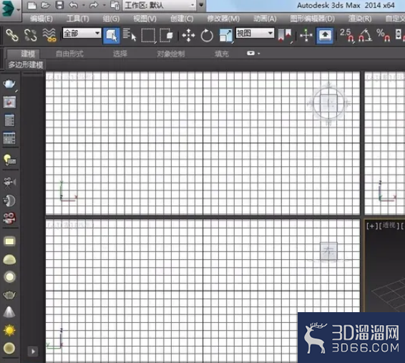Click the [+] label of perspective viewport
Image resolution: width=405 pixels, height=363 pixels.
pos(371,226)
